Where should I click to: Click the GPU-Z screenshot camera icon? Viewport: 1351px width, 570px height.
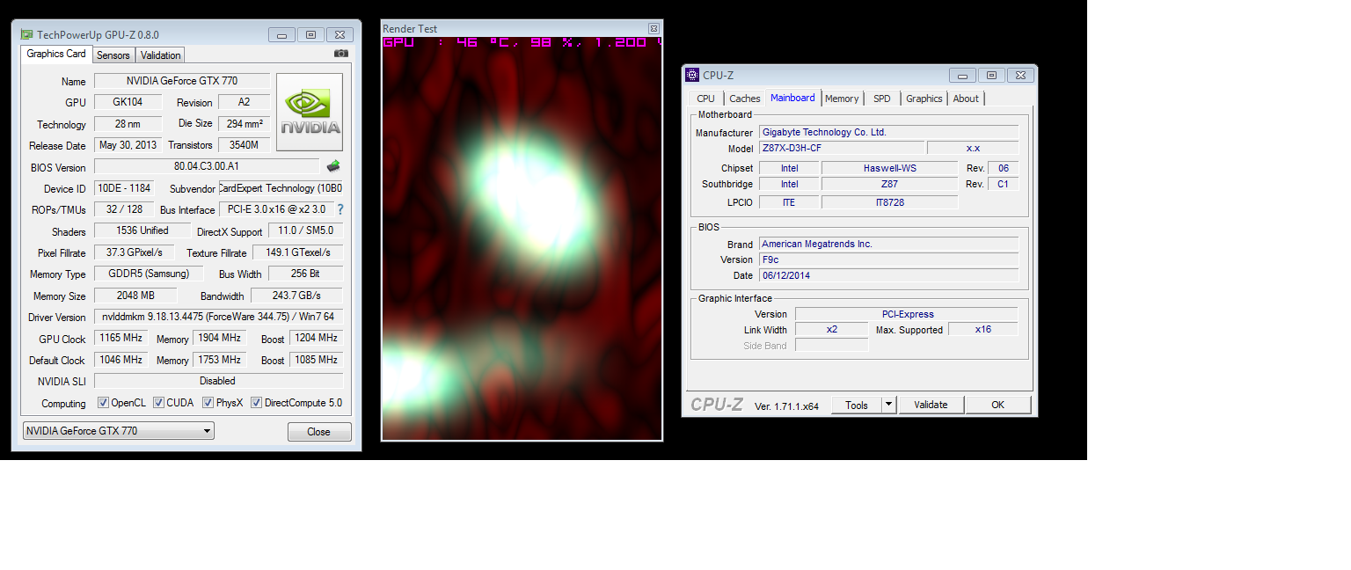tap(341, 54)
